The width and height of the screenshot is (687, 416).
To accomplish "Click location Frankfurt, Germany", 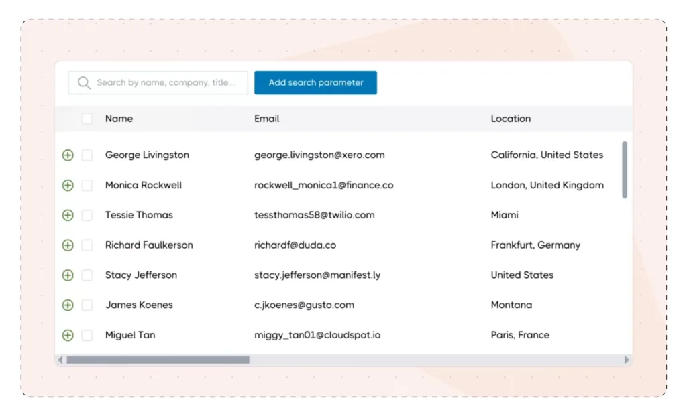I will pyautogui.click(x=535, y=245).
